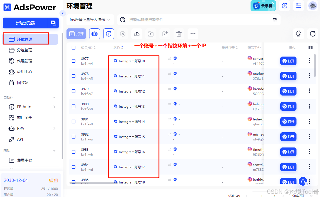Collapse the sidebar with the chevron button
Image resolution: width=320 pixels, height=197 pixels.
[63, 13]
